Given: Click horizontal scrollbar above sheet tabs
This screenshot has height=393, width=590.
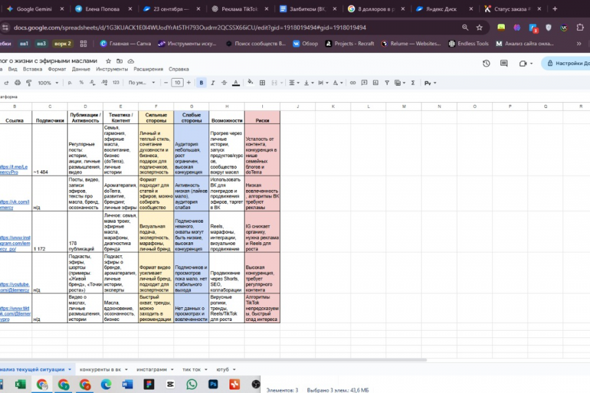Looking at the screenshot, I should tap(213, 360).
